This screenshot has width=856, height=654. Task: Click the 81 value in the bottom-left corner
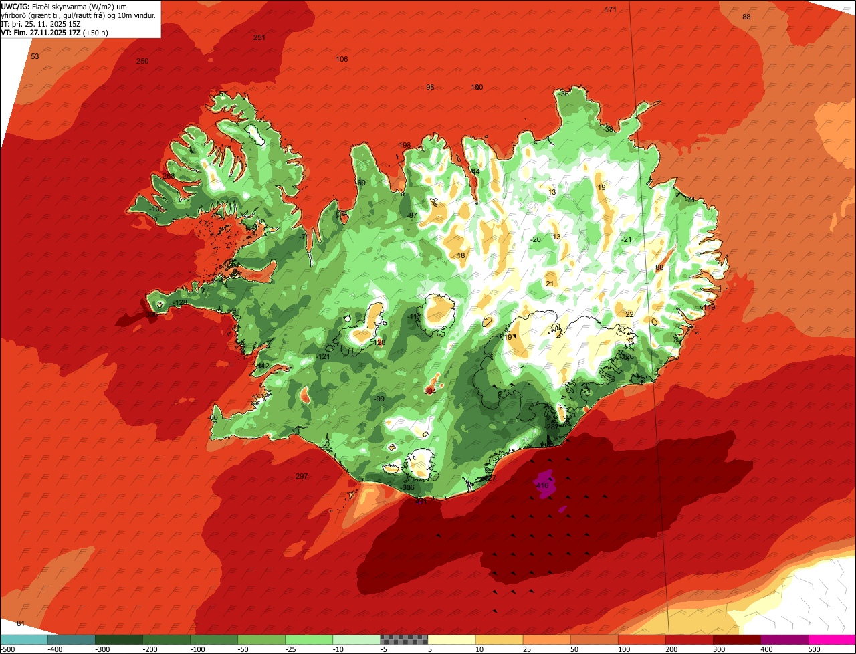point(21,623)
